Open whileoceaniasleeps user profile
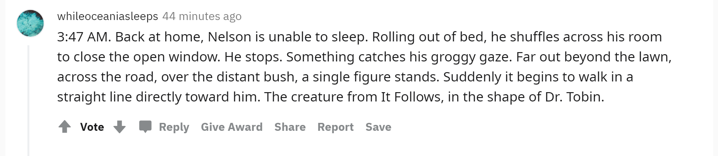The height and width of the screenshot is (156, 718). [108, 16]
